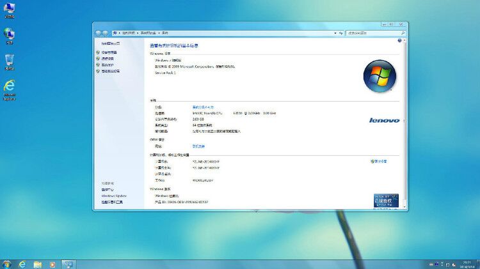Click the Change settings shield link
The height and width of the screenshot is (269, 480).
tap(380, 162)
